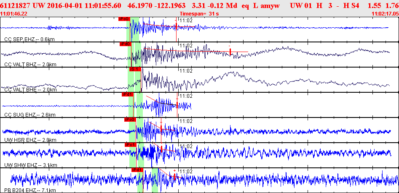
Task: Click the window end time 11:02:17.05
Action: (385, 14)
